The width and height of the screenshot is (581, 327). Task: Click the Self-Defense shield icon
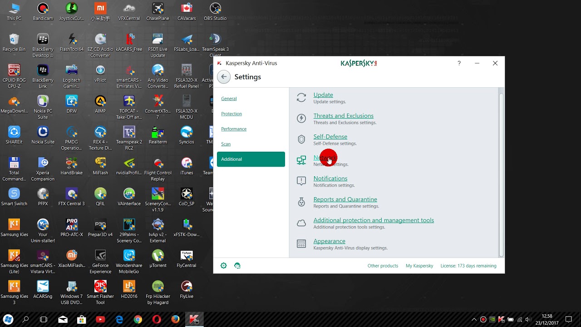click(301, 139)
